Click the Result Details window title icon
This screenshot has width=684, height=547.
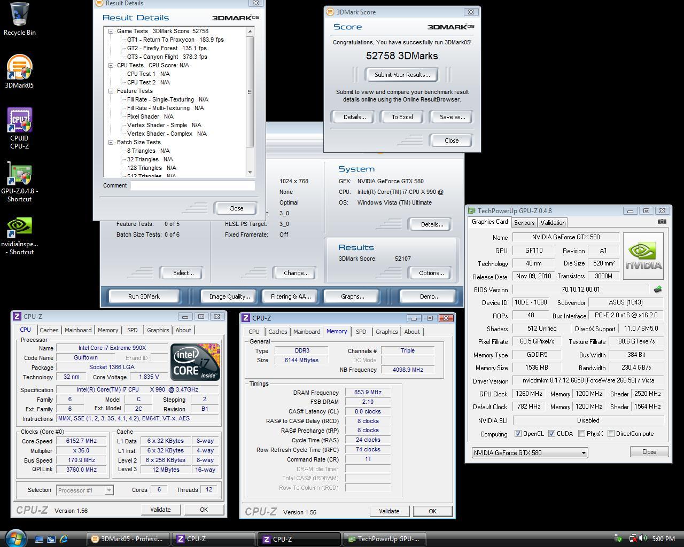99,3
